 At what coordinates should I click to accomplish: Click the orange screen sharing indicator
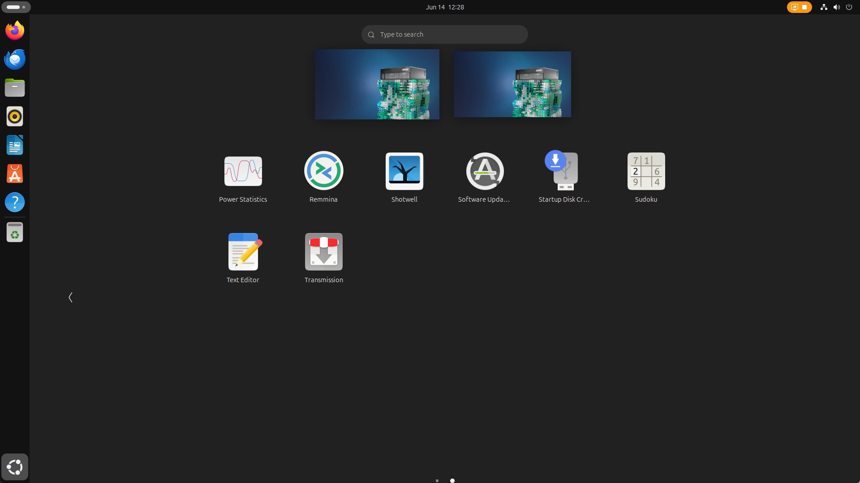(799, 7)
